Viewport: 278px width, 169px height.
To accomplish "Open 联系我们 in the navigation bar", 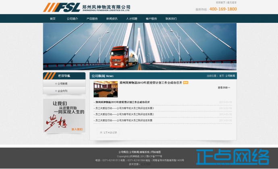I will [x=171, y=19].
